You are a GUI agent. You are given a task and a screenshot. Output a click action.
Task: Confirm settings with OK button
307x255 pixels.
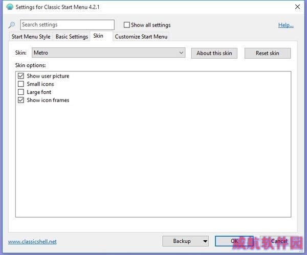tap(234, 241)
